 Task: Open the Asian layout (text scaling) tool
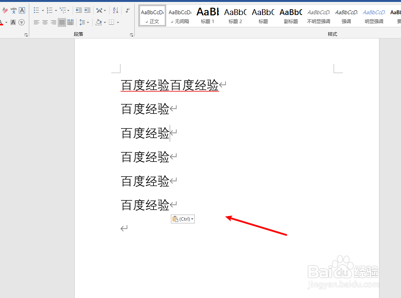99,10
